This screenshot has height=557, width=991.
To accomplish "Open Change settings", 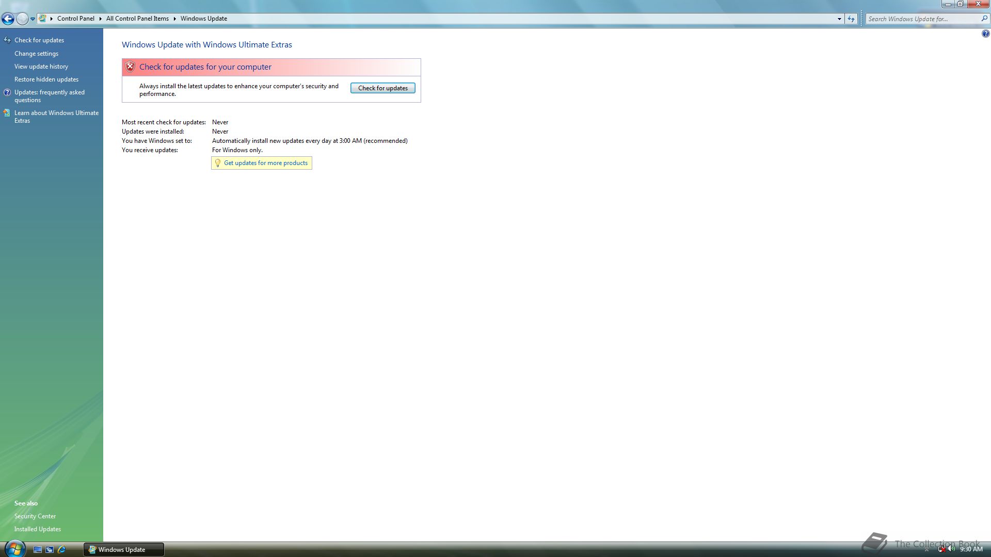I will 36,54.
